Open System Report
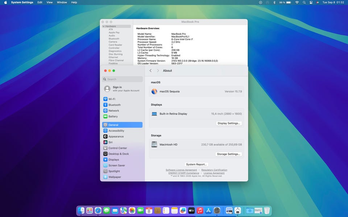The height and width of the screenshot is (217, 348). point(196,164)
